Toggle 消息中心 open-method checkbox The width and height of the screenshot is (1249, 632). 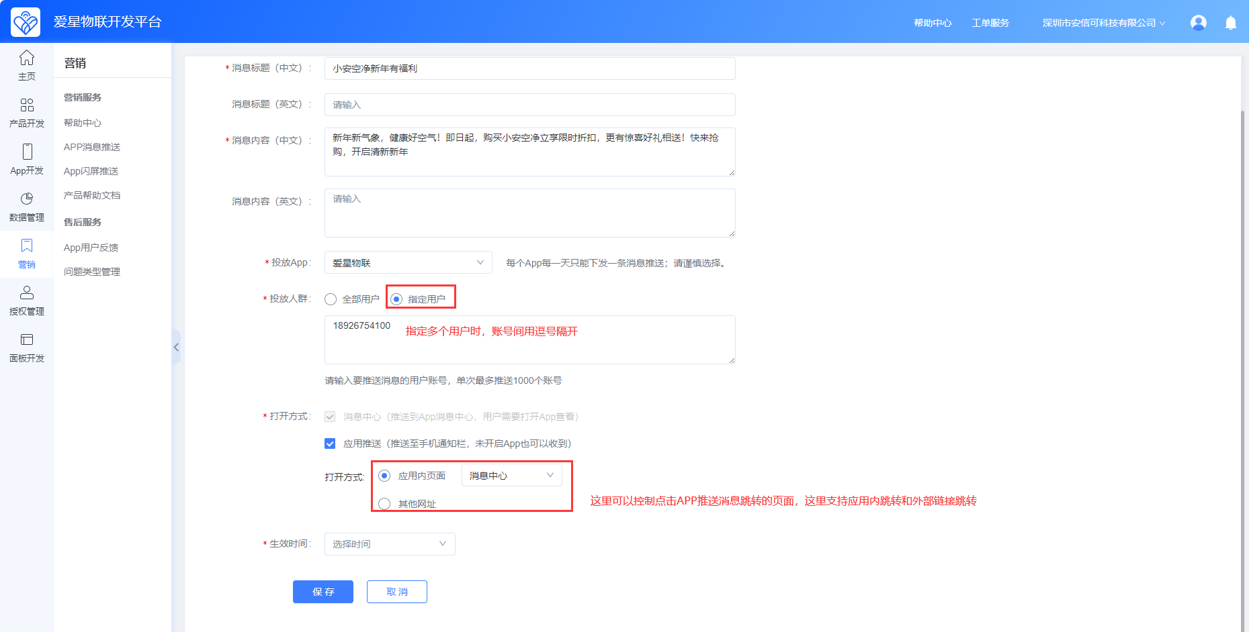330,417
